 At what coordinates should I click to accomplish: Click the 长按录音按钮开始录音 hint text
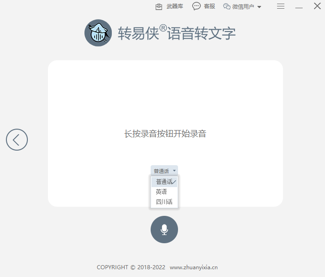coord(165,134)
